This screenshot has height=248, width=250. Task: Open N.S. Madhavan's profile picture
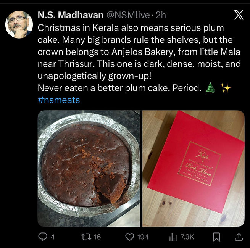point(19,24)
